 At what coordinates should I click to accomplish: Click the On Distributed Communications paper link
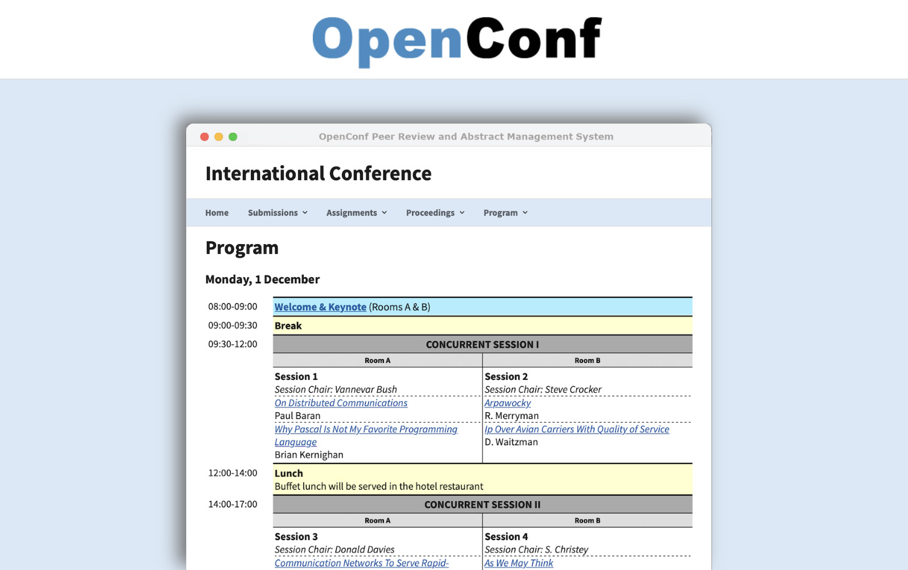[x=341, y=403]
